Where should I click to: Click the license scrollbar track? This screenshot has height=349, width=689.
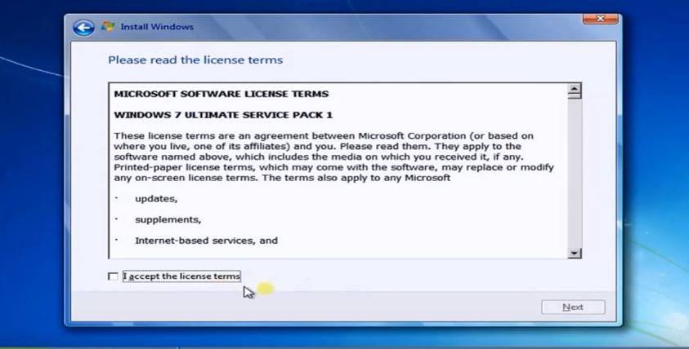pyautogui.click(x=575, y=172)
